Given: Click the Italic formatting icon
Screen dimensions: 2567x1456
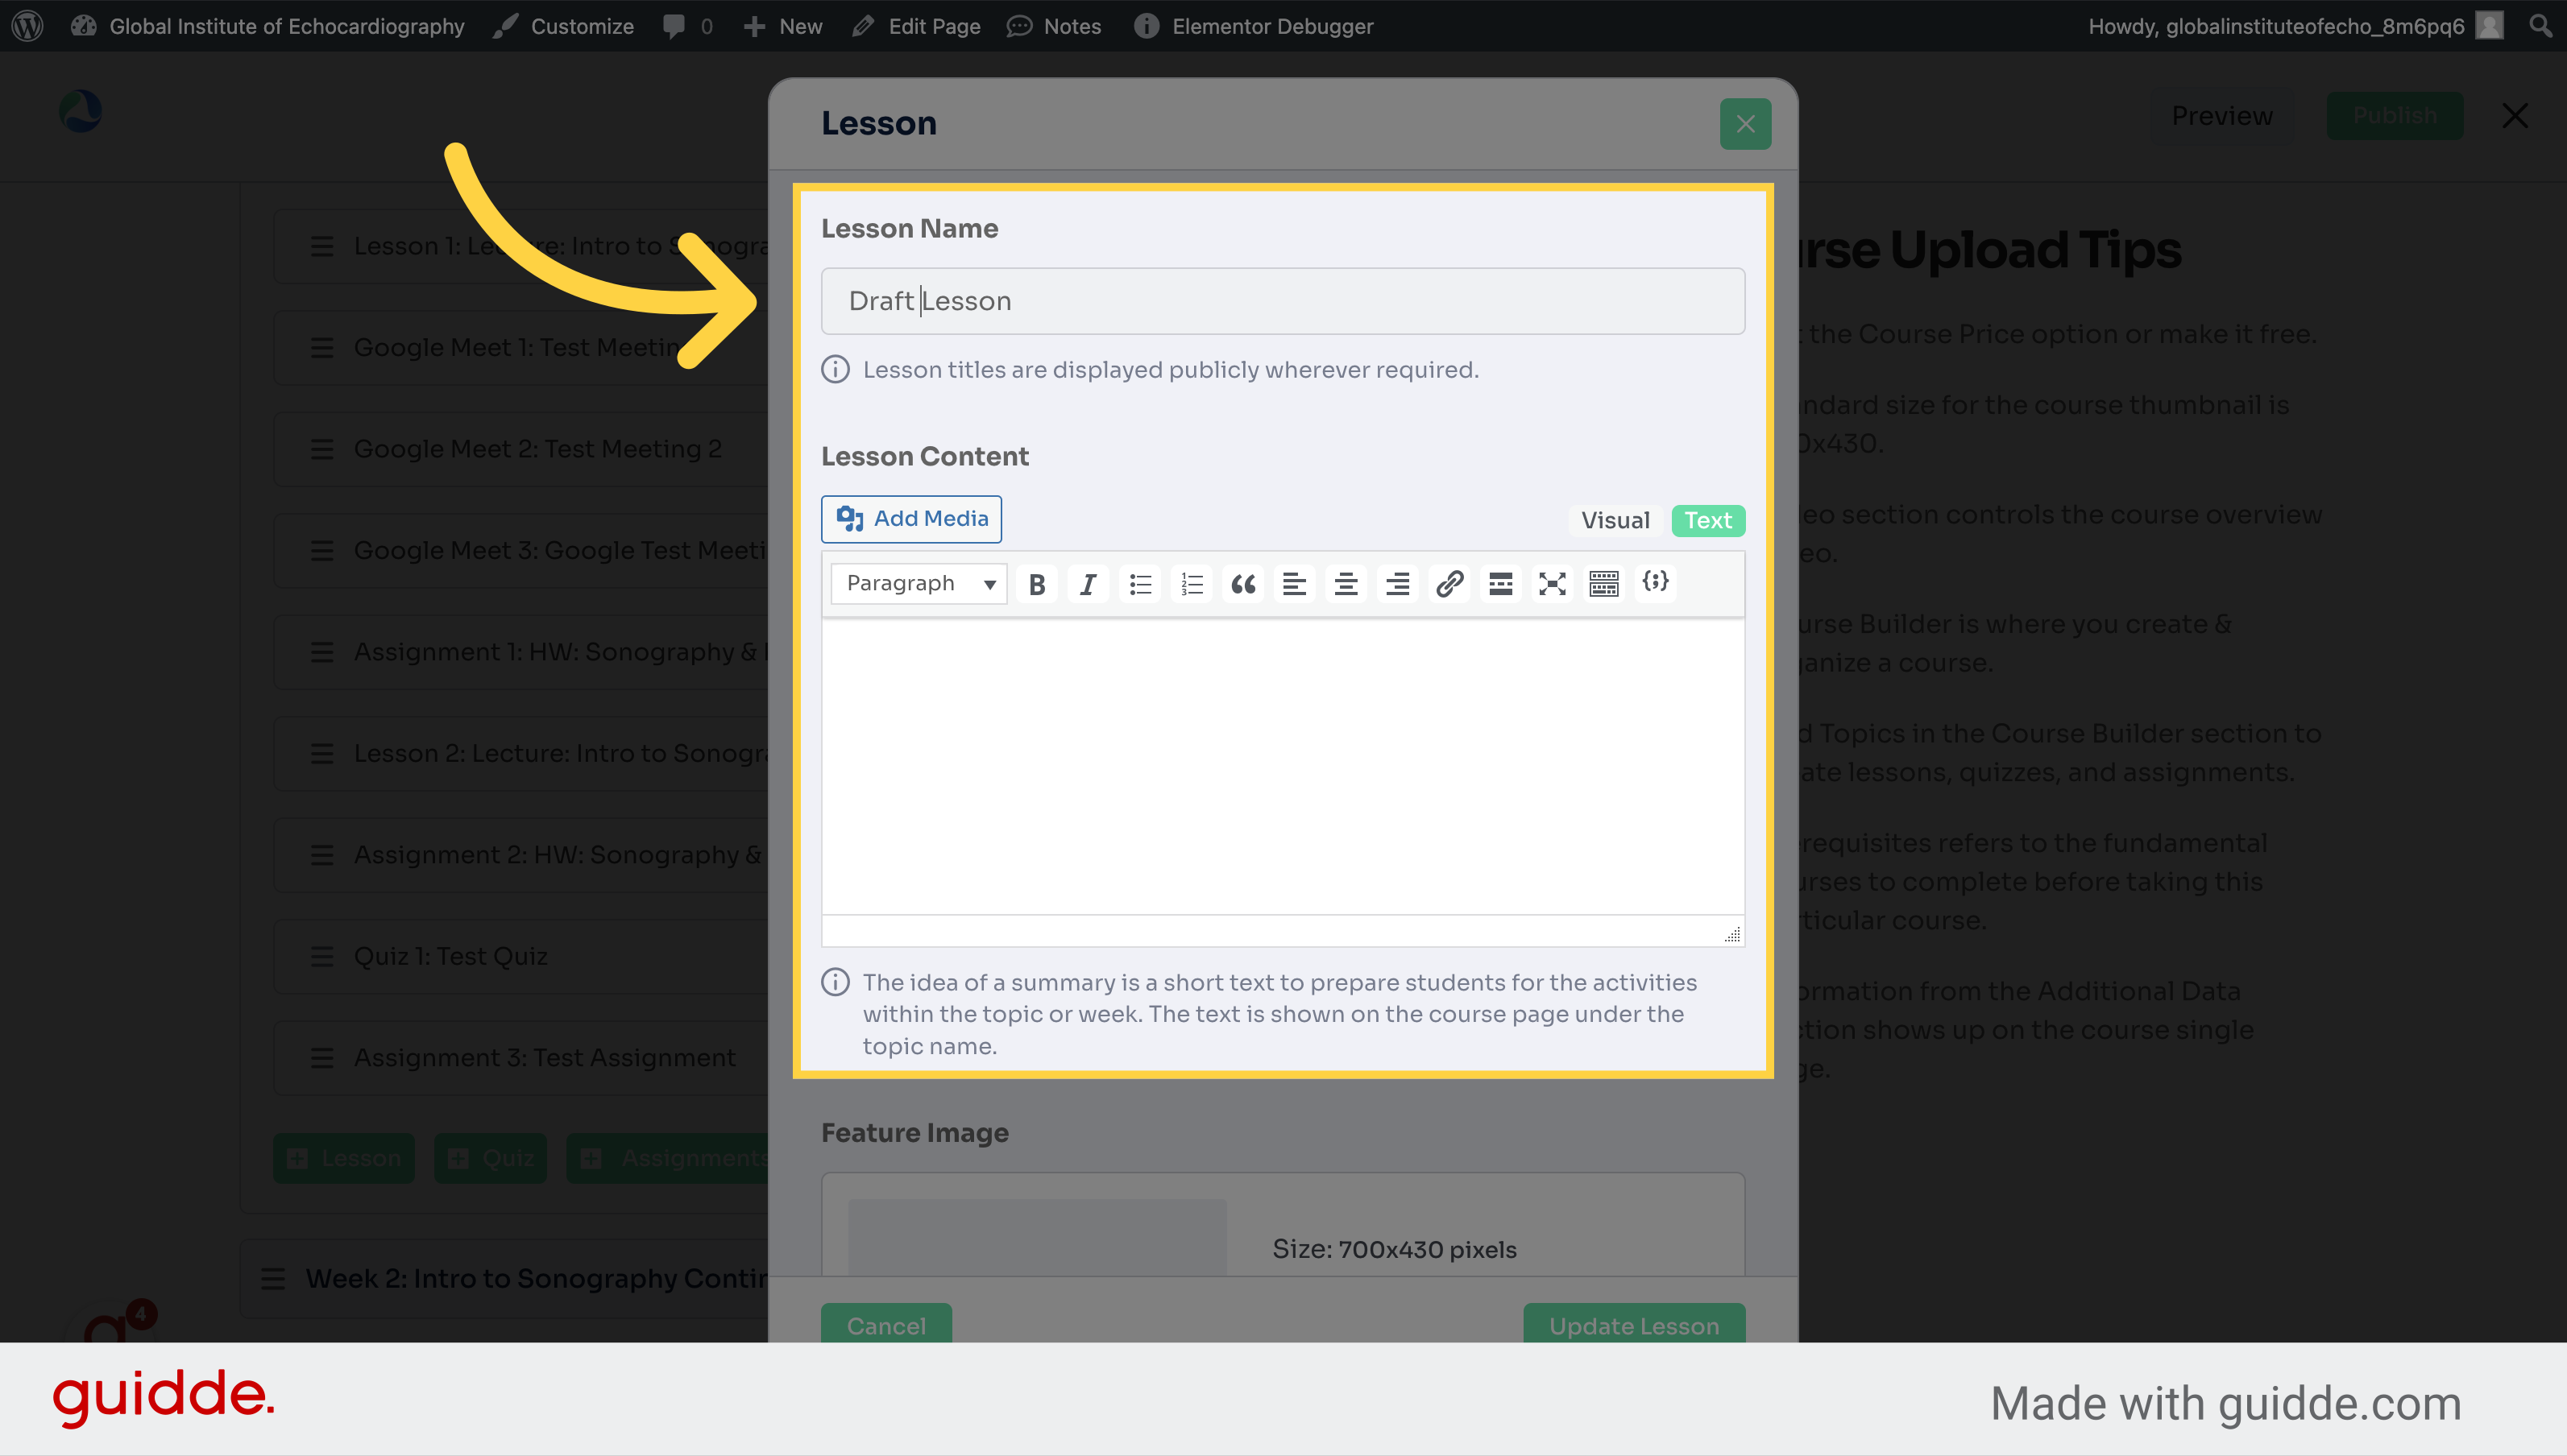Looking at the screenshot, I should click(1088, 581).
